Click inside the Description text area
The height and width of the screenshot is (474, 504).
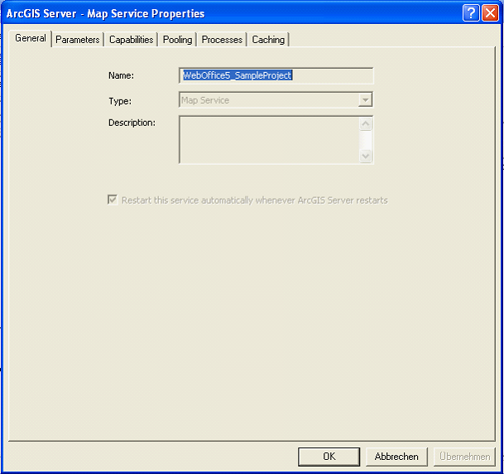pyautogui.click(x=269, y=140)
